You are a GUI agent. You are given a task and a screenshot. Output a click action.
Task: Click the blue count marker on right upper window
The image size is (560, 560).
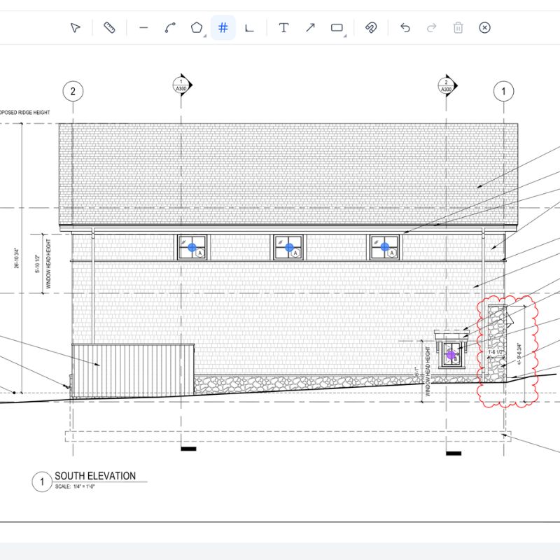coord(384,247)
